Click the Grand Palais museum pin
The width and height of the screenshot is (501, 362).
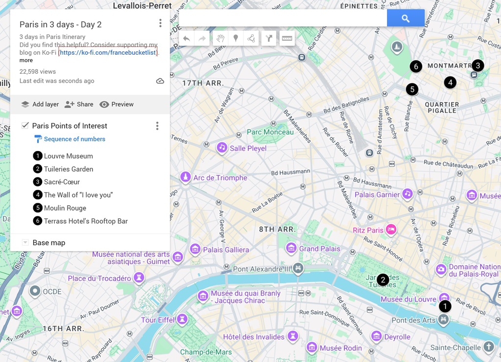(x=291, y=248)
